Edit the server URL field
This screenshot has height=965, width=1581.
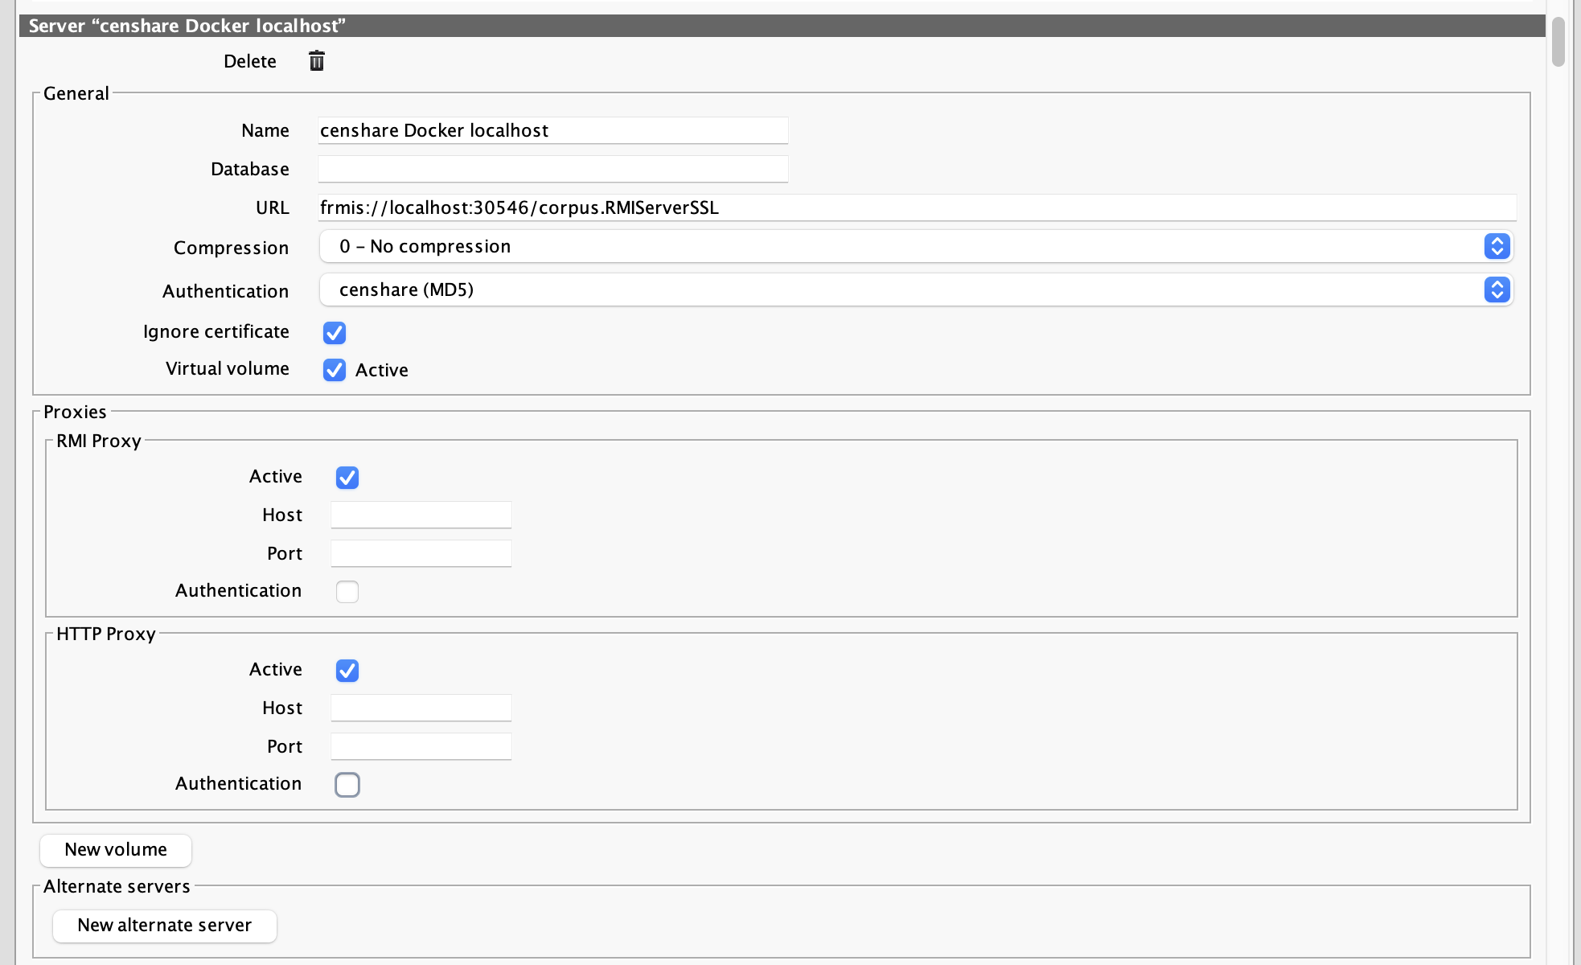point(917,207)
